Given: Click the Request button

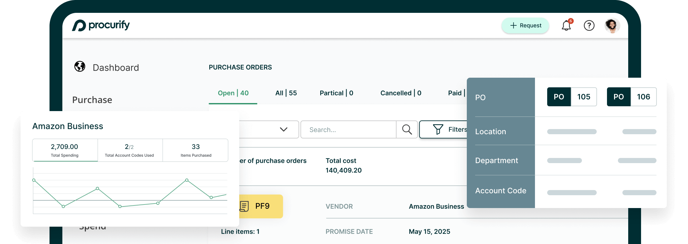Looking at the screenshot, I should pyautogui.click(x=525, y=25).
